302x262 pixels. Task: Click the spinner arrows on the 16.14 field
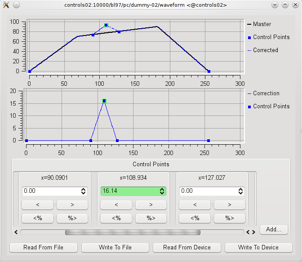pyautogui.click(x=162, y=191)
